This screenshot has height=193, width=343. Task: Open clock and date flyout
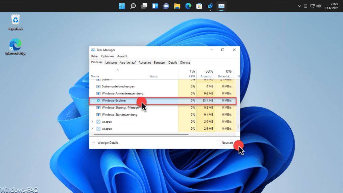point(331,6)
